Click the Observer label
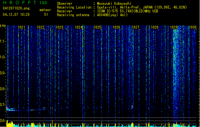 (65, 3)
